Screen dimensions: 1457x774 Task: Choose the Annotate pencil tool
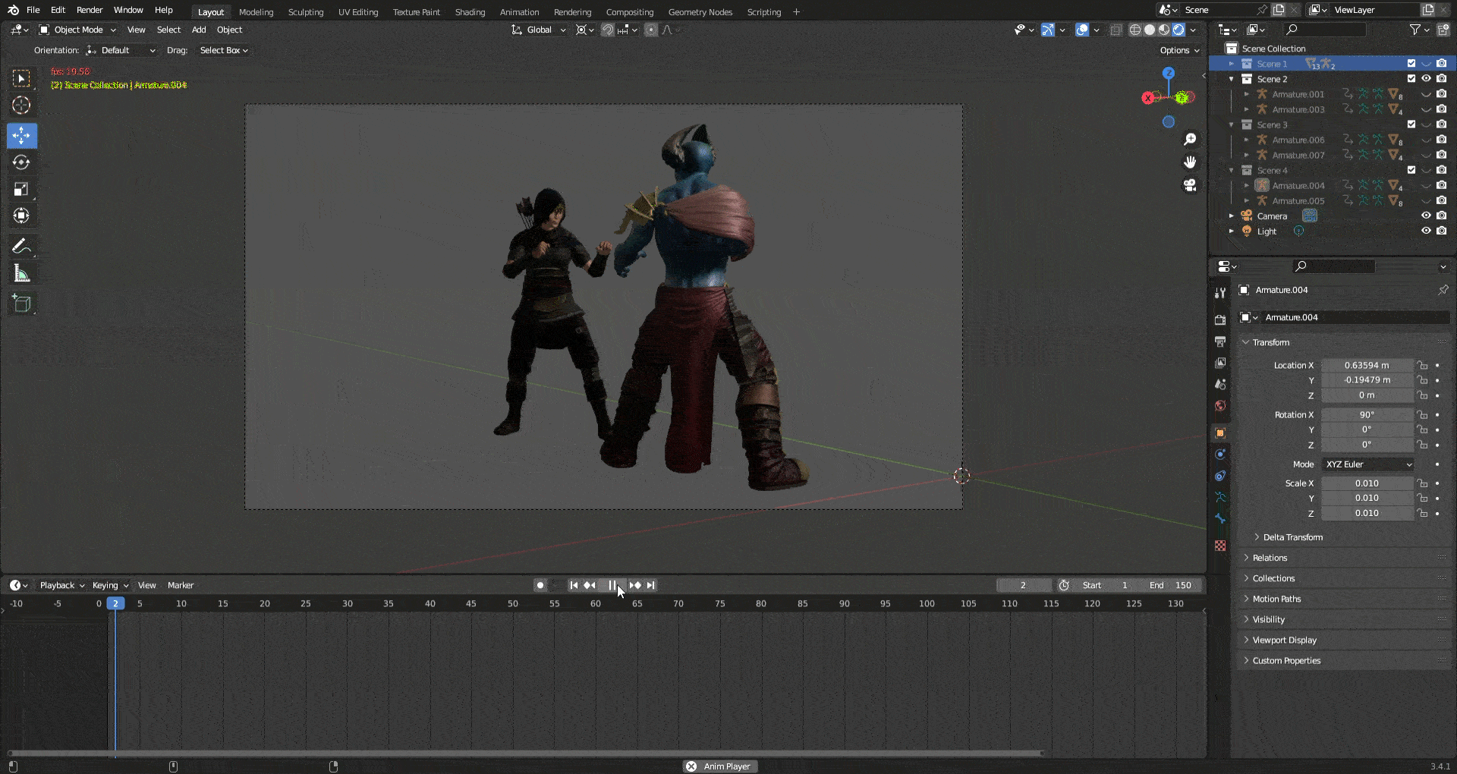[x=21, y=246]
